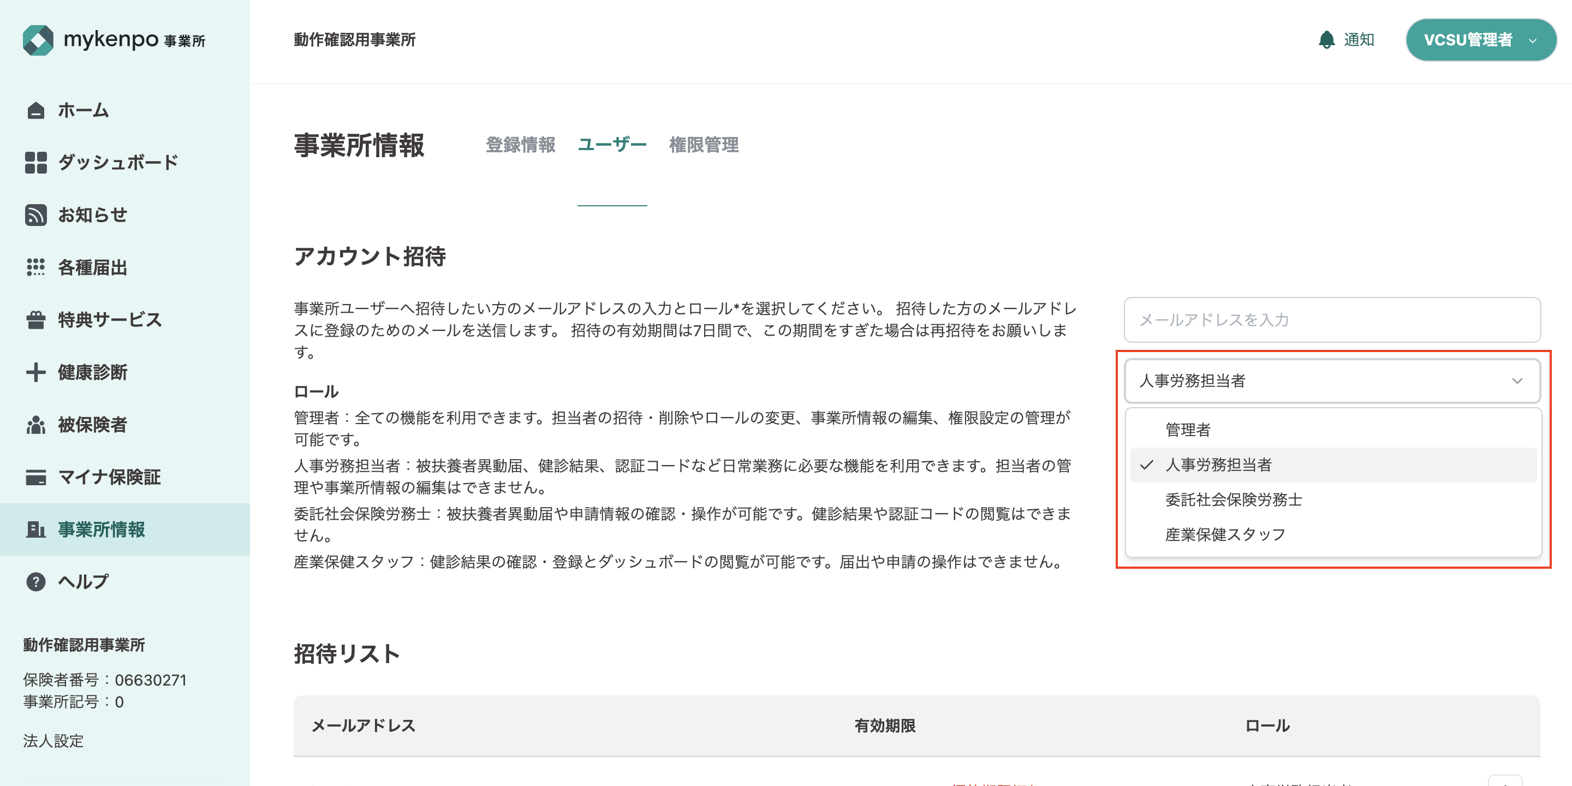Click the question mark help icon
The image size is (1572, 786).
pyautogui.click(x=35, y=581)
